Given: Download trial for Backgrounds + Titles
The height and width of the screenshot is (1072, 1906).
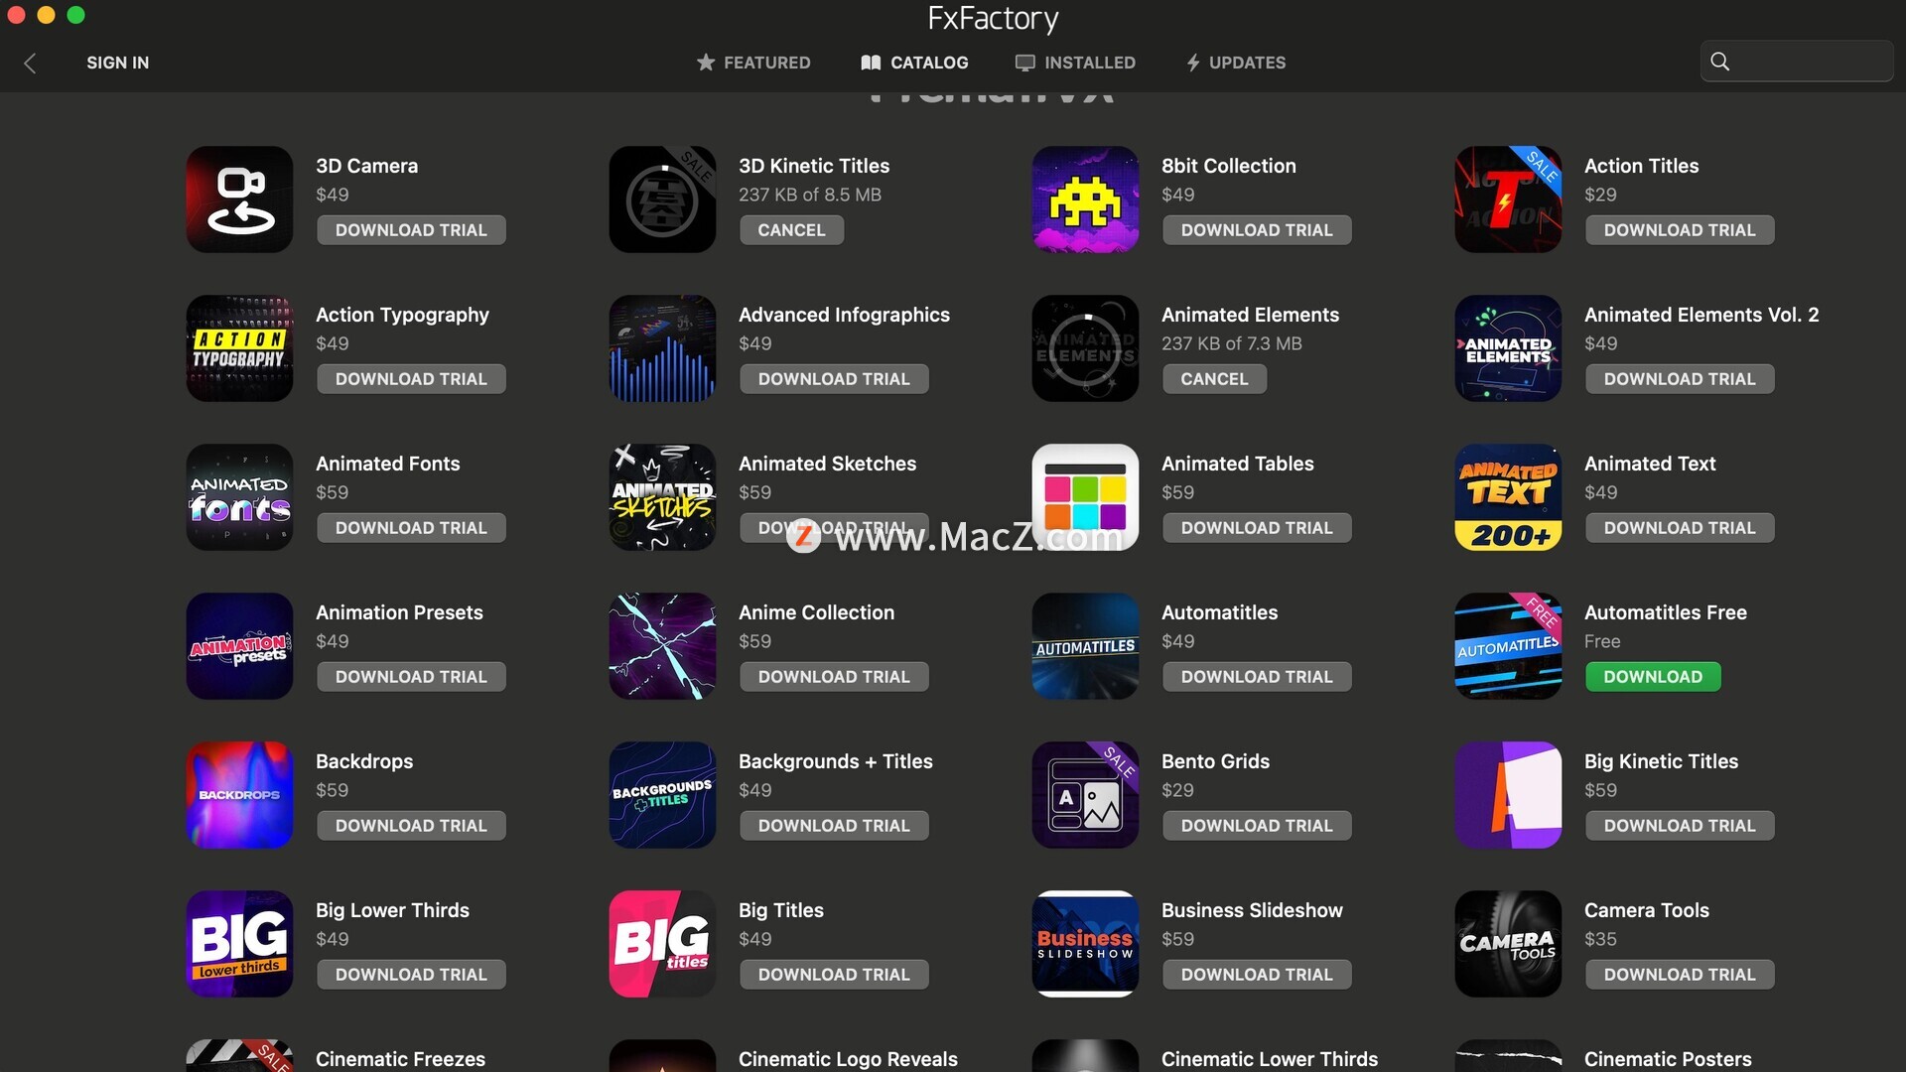Looking at the screenshot, I should point(834,826).
